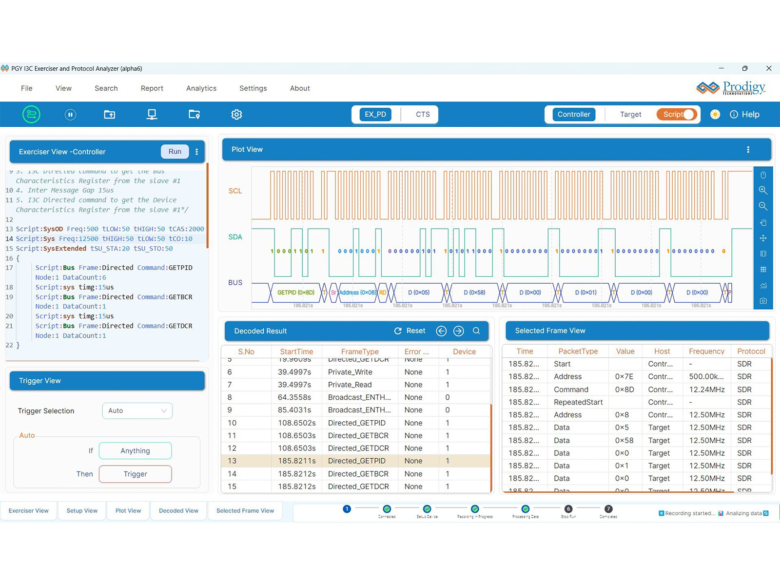Click step 6 Stop Run progress indicator
The height and width of the screenshot is (585, 780).
tap(568, 508)
